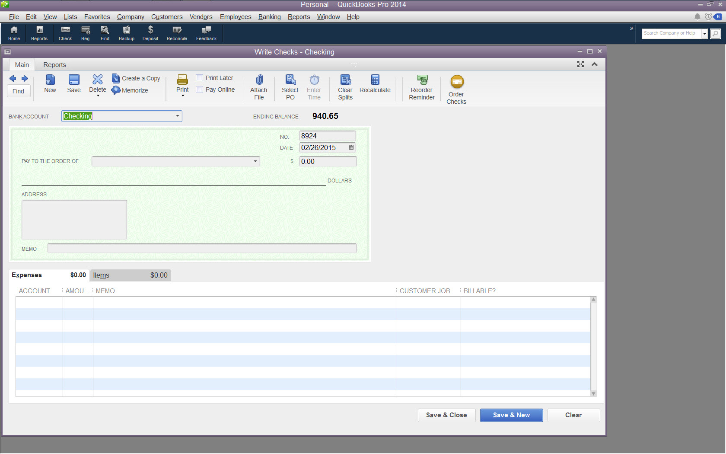Open the Pay to the Order Of dropdown

click(x=255, y=161)
